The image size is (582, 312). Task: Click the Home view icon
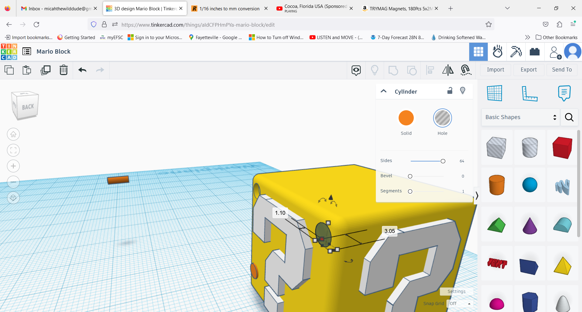click(13, 134)
